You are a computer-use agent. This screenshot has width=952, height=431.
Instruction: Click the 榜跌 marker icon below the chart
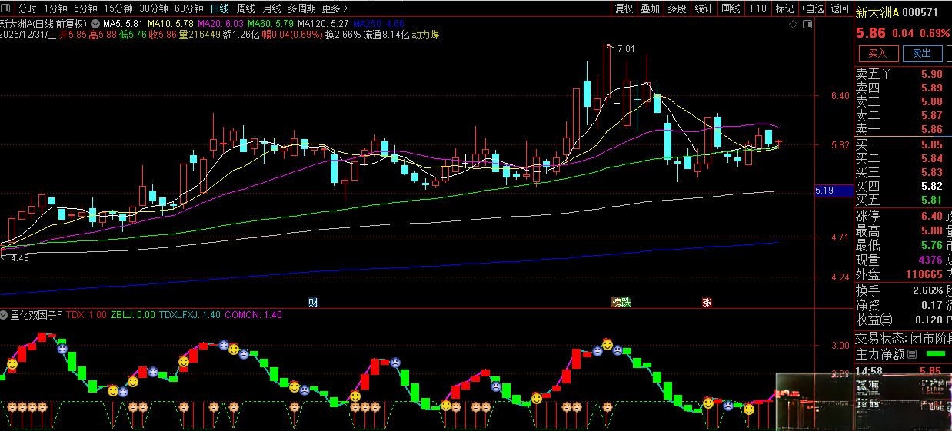(x=621, y=302)
